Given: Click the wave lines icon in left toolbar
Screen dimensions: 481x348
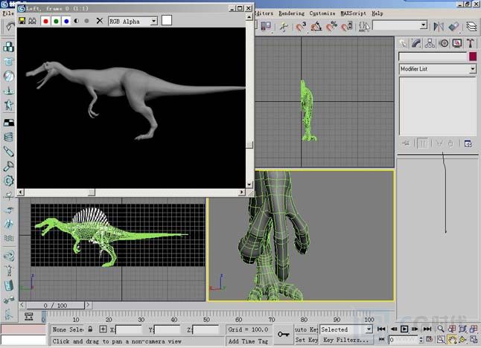Looking at the screenshot, I should (9, 239).
